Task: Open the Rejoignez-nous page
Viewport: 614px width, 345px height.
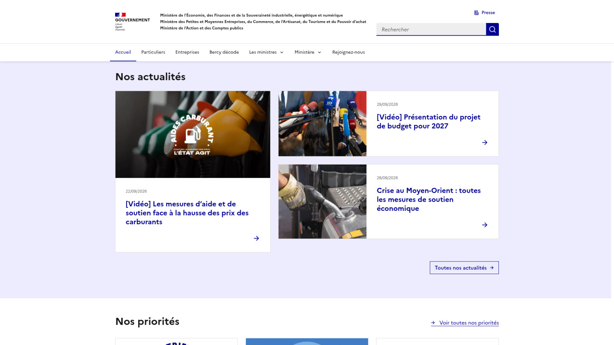Action: [348, 52]
